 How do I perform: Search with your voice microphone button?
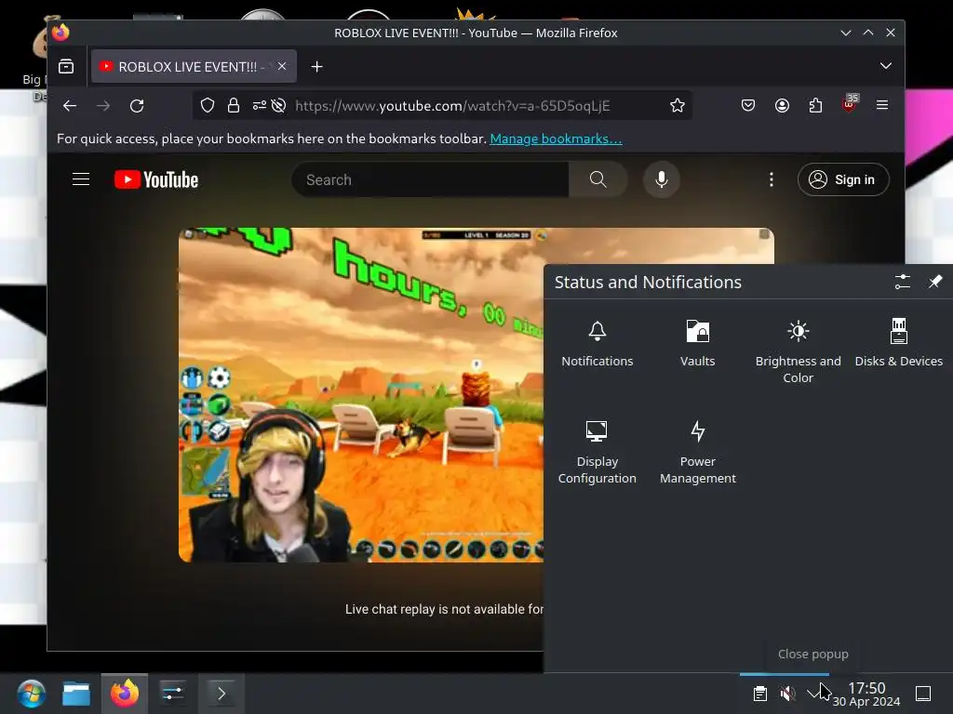[662, 179]
